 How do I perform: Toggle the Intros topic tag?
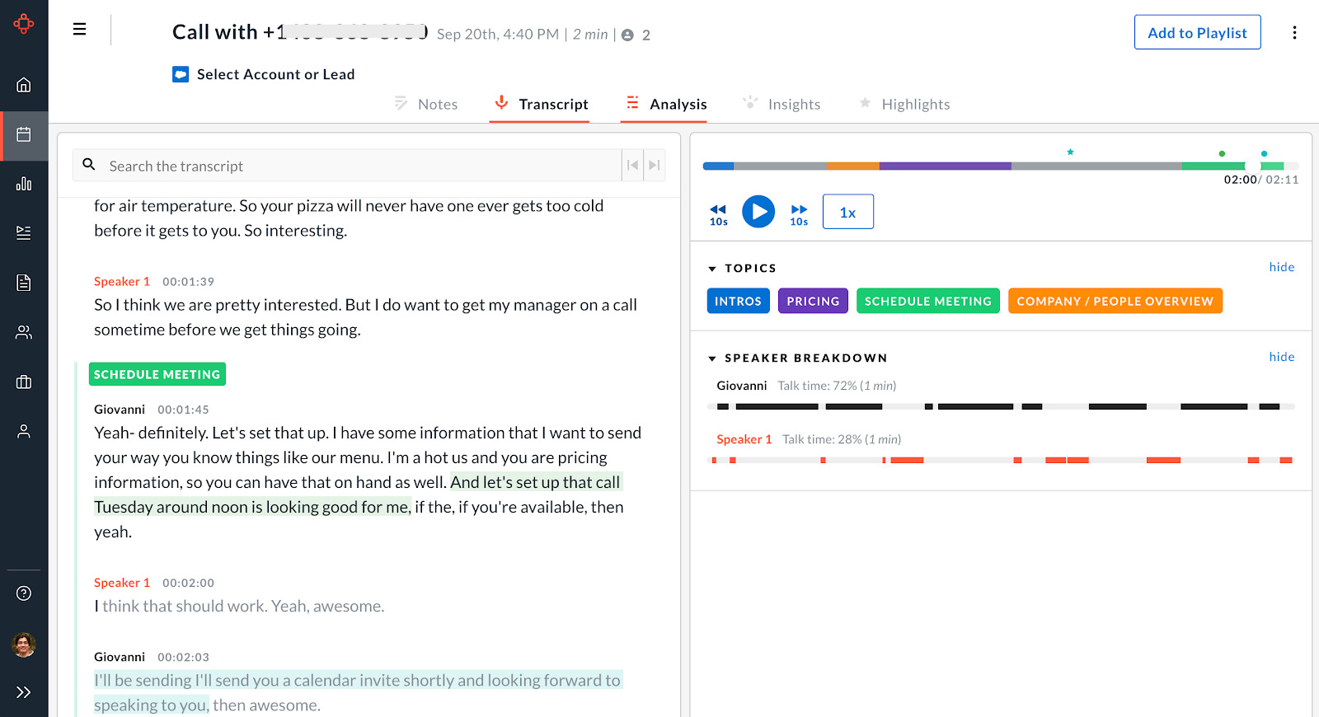pos(738,301)
